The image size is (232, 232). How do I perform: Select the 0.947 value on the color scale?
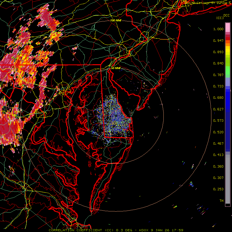point(218,40)
